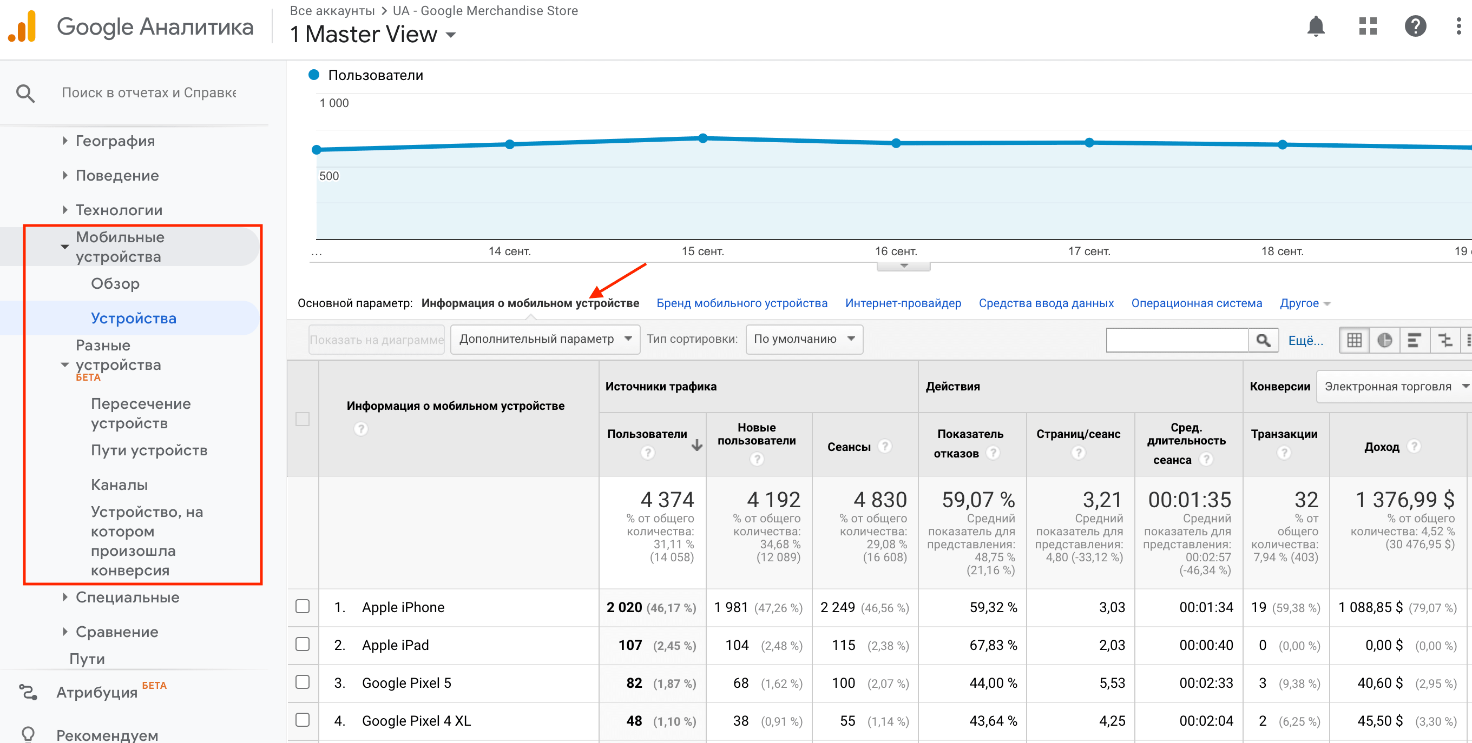The height and width of the screenshot is (743, 1472).
Task: Open the Apple iPhone device row
Action: pyautogui.click(x=403, y=607)
